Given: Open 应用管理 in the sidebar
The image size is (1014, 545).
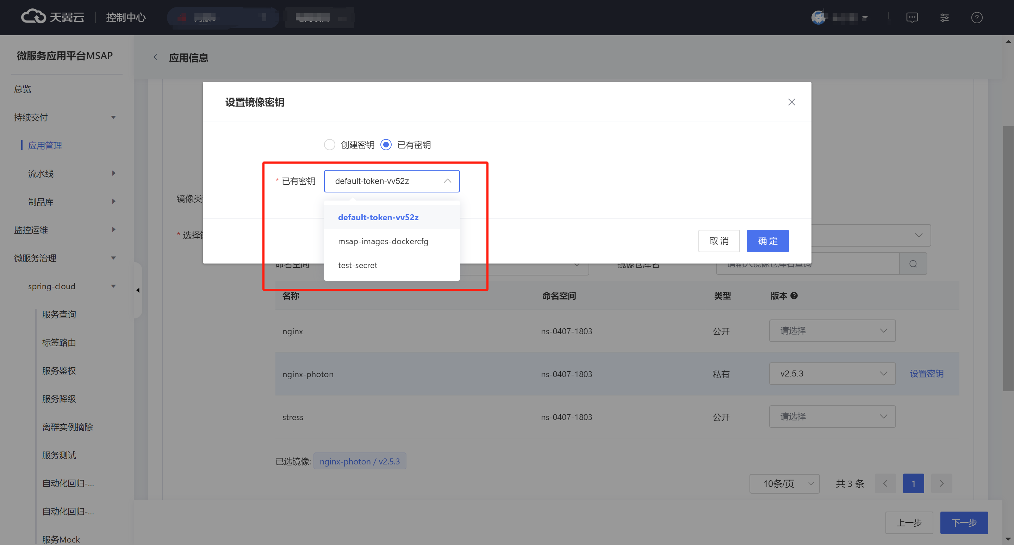Looking at the screenshot, I should coord(45,146).
